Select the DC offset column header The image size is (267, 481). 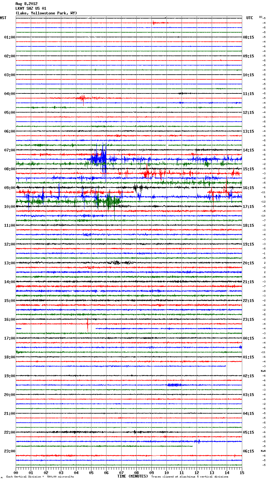[261, 17]
